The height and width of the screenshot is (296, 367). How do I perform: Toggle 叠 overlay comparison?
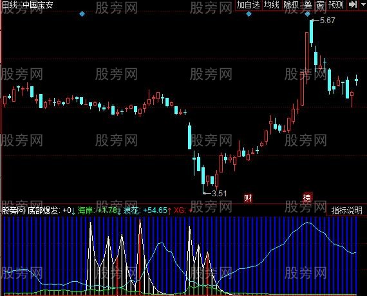click(308, 5)
